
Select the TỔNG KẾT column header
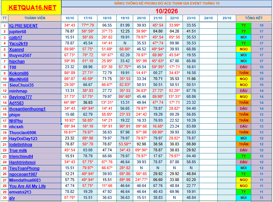(x=254, y=18)
